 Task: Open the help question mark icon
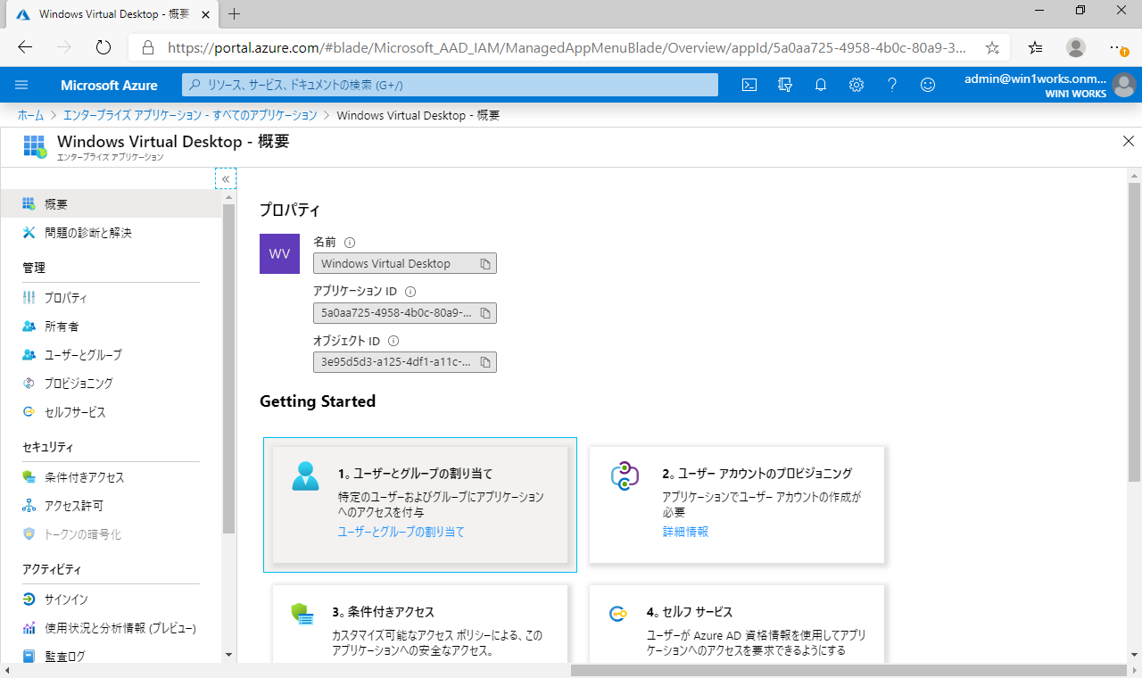click(x=892, y=85)
